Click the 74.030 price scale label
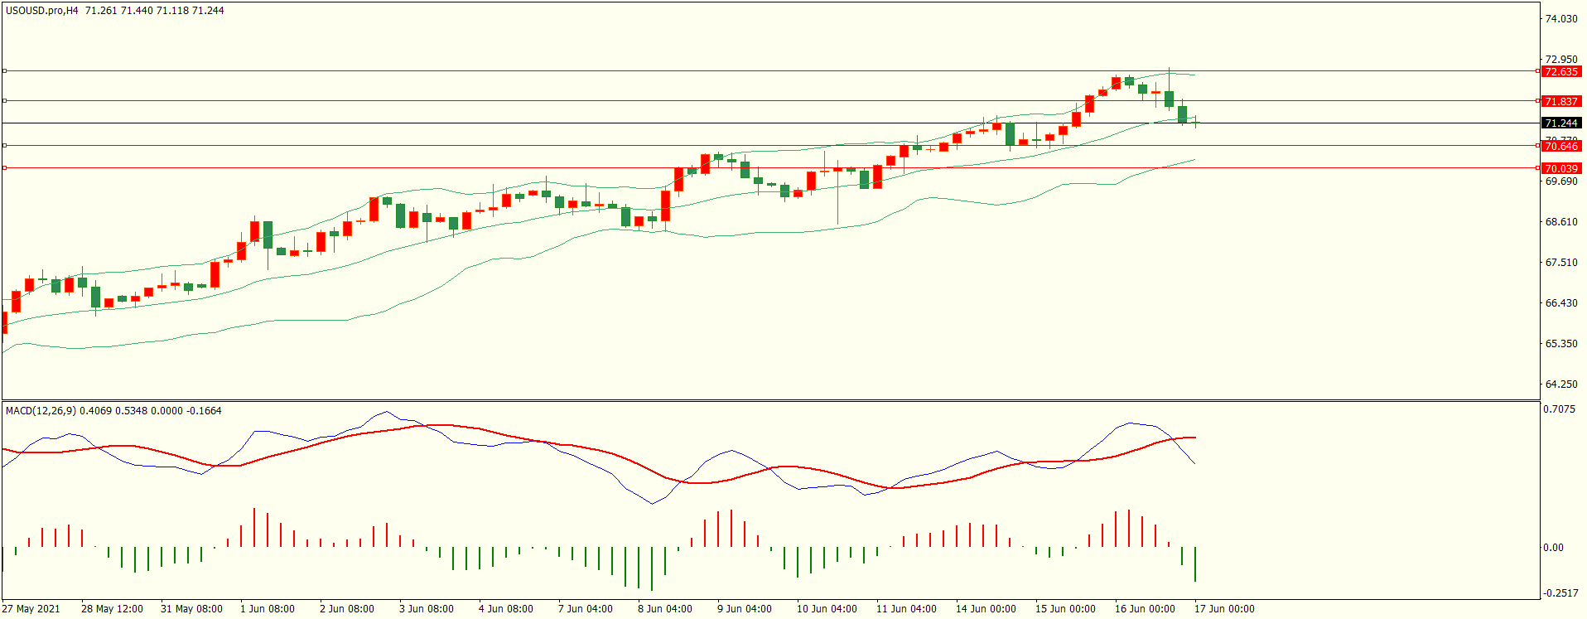This screenshot has height=619, width=1587. click(1561, 19)
